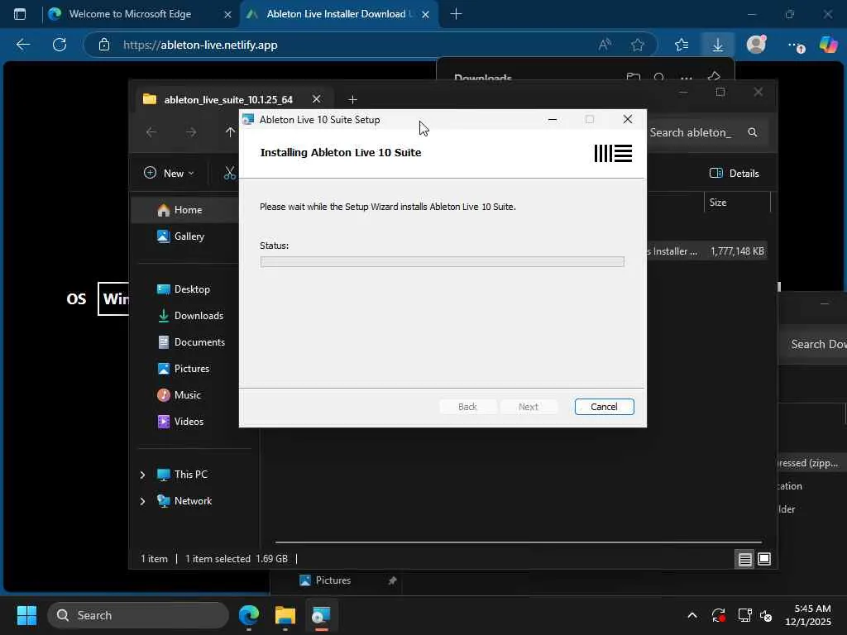Go forward in File Explorer
The width and height of the screenshot is (847, 635).
[x=191, y=132]
